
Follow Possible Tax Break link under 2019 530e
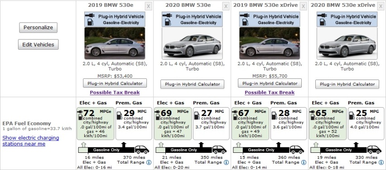[x=115, y=93]
